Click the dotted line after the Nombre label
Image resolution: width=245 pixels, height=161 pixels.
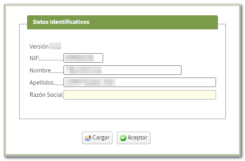pos(57,72)
